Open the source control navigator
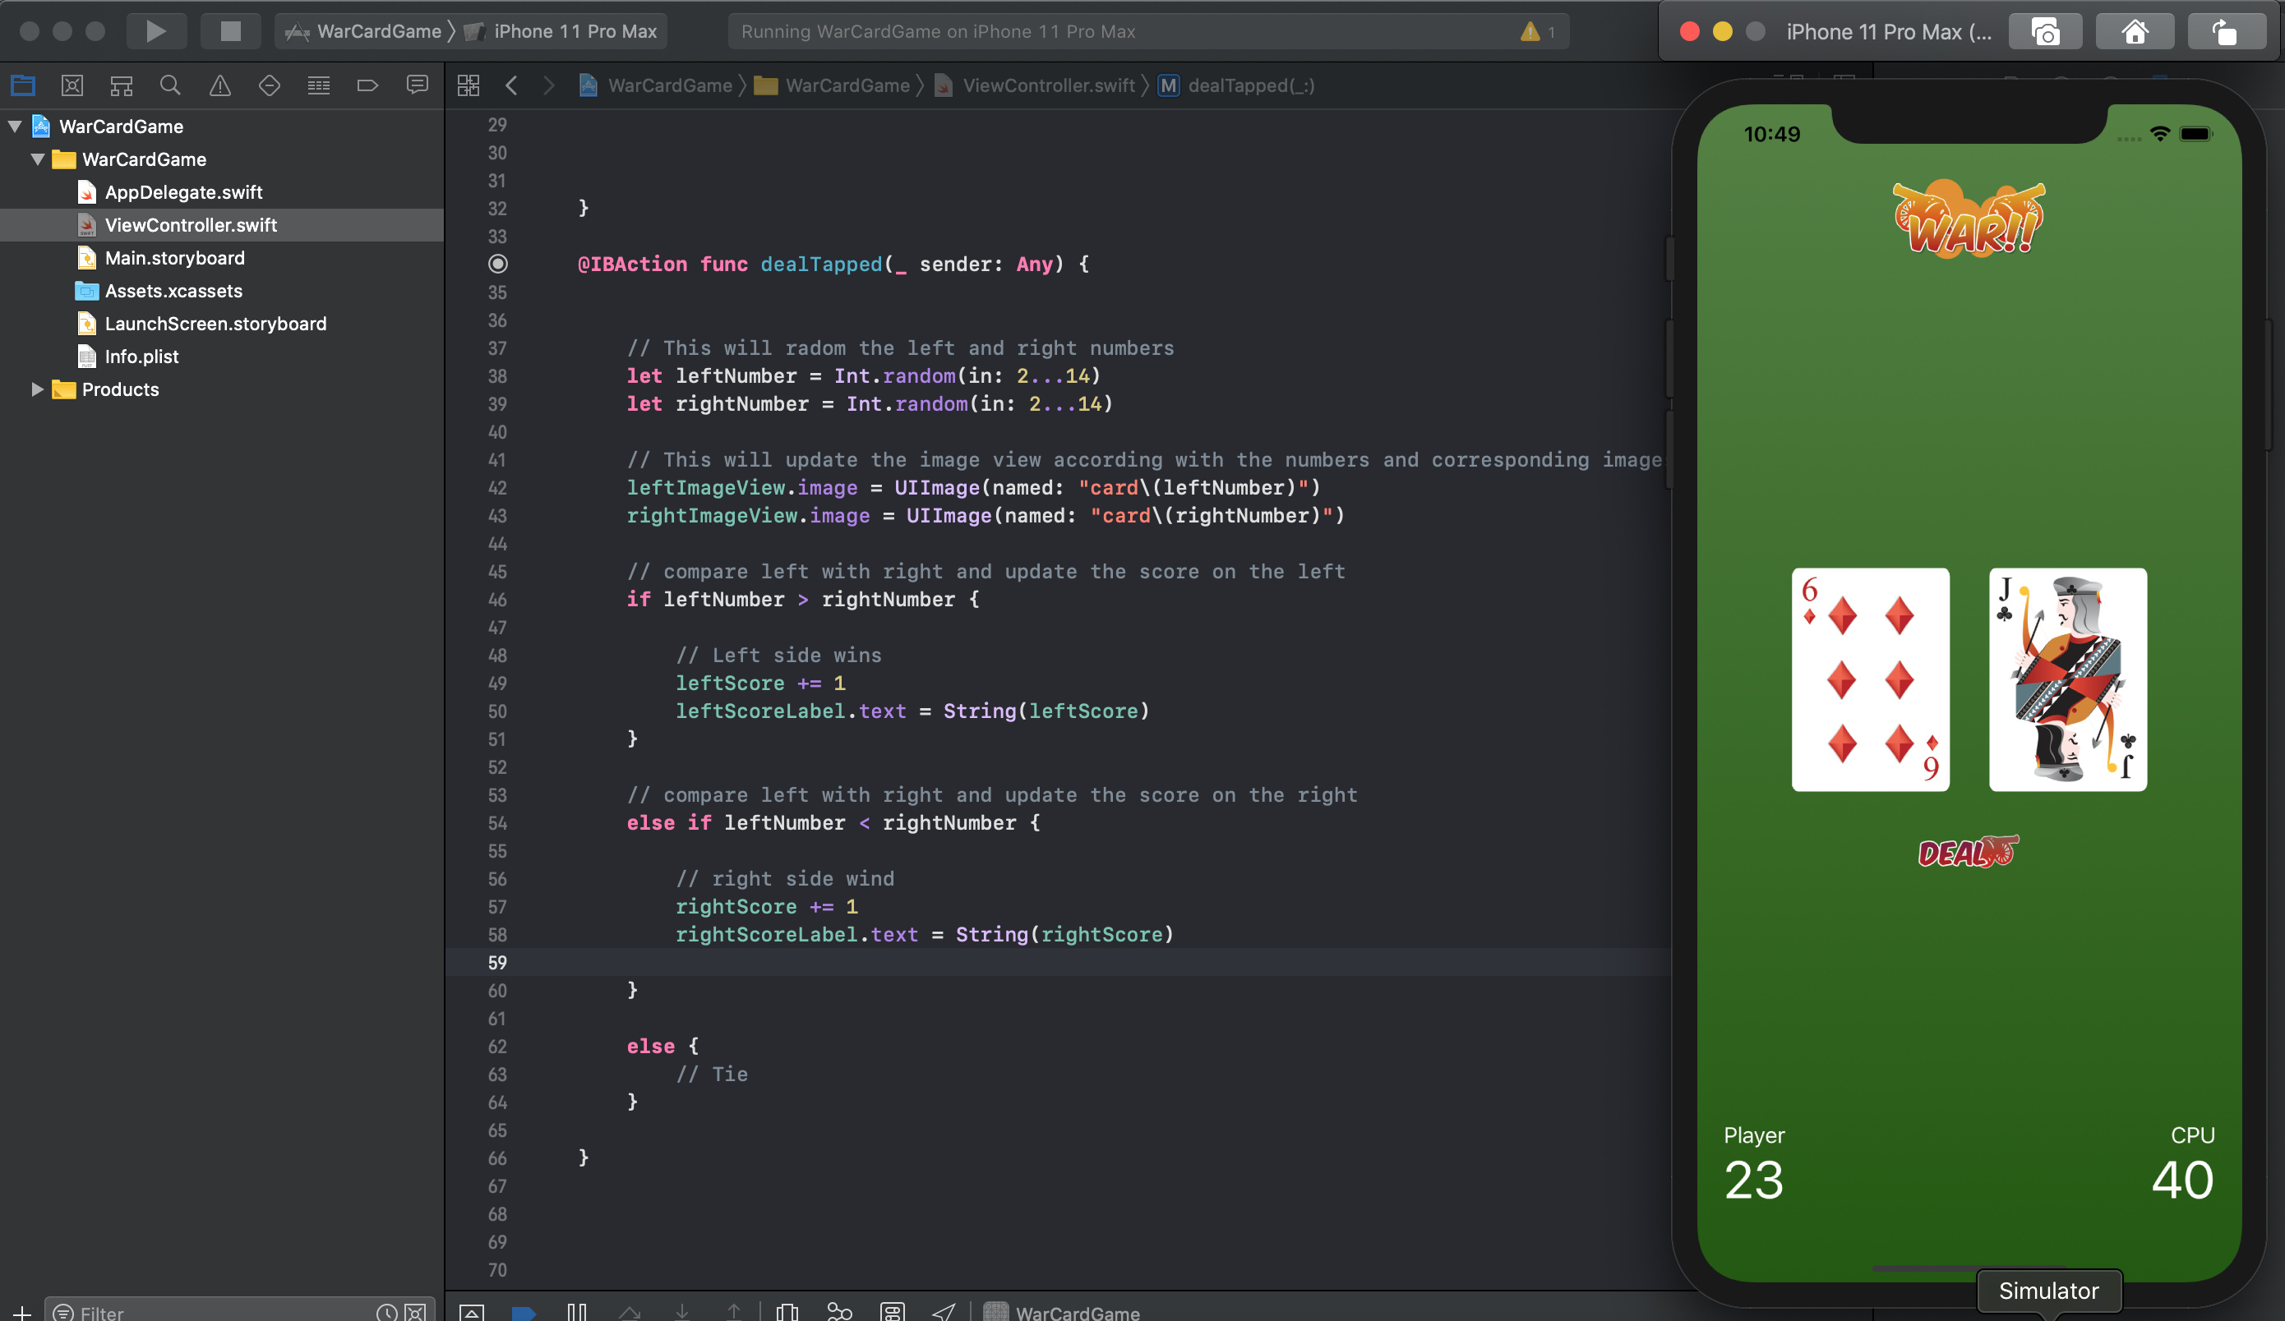This screenshot has height=1321, width=2285. click(72, 86)
